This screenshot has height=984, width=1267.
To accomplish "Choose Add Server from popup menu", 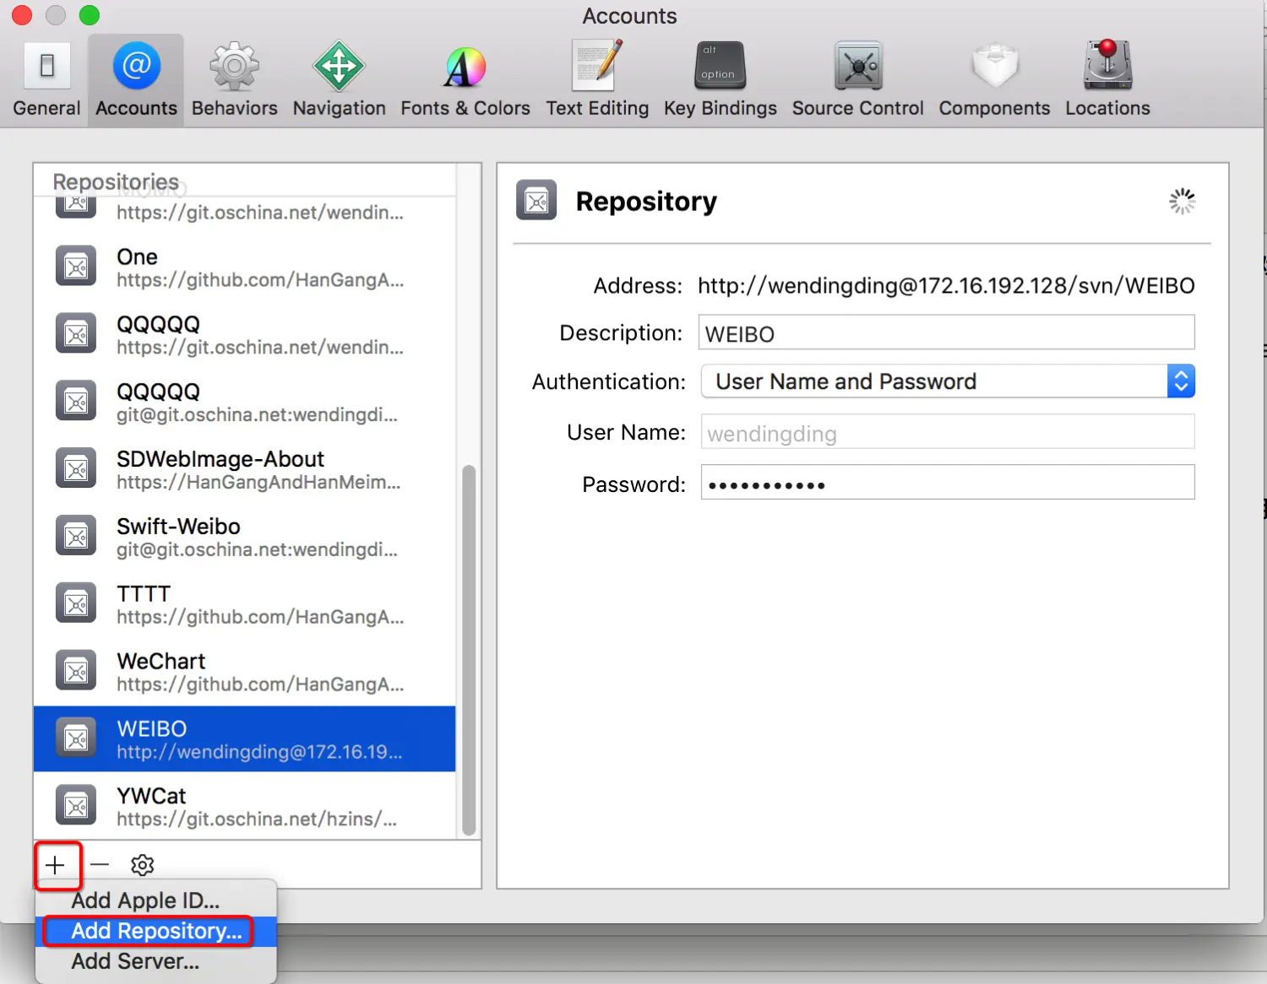I will [156, 961].
